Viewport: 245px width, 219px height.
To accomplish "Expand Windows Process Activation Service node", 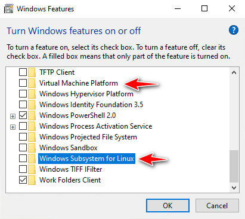I will [x=13, y=127].
